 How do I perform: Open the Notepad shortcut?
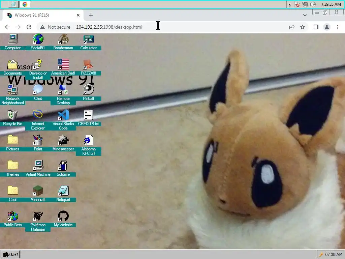coord(63,194)
